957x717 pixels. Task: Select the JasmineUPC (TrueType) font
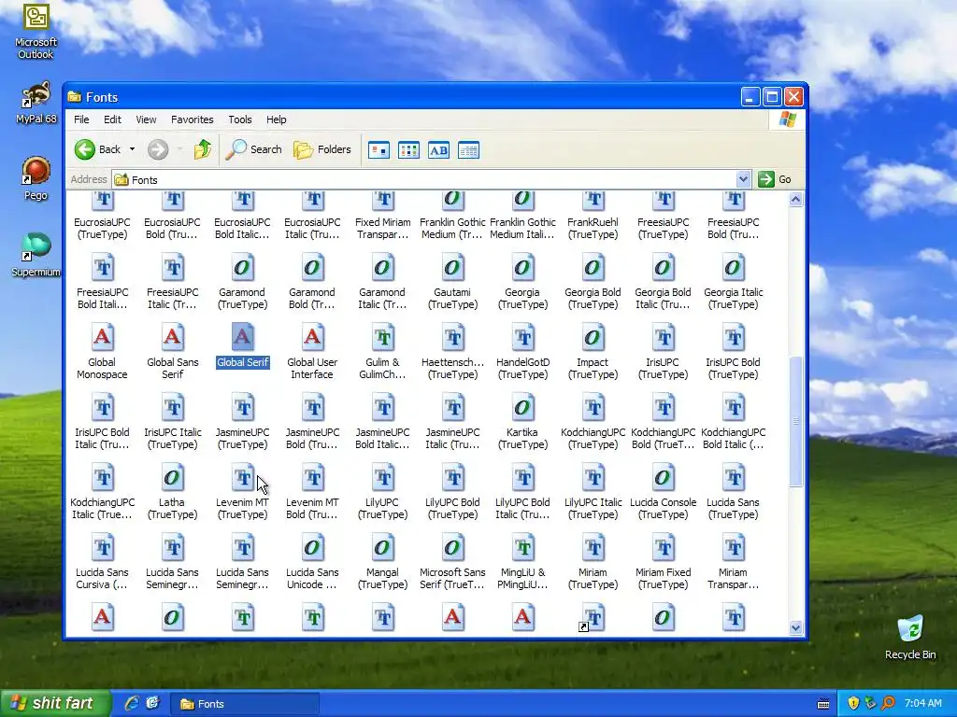point(242,421)
